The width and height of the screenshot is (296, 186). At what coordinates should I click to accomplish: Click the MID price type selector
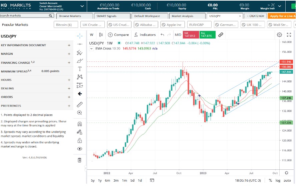pos(178,35)
